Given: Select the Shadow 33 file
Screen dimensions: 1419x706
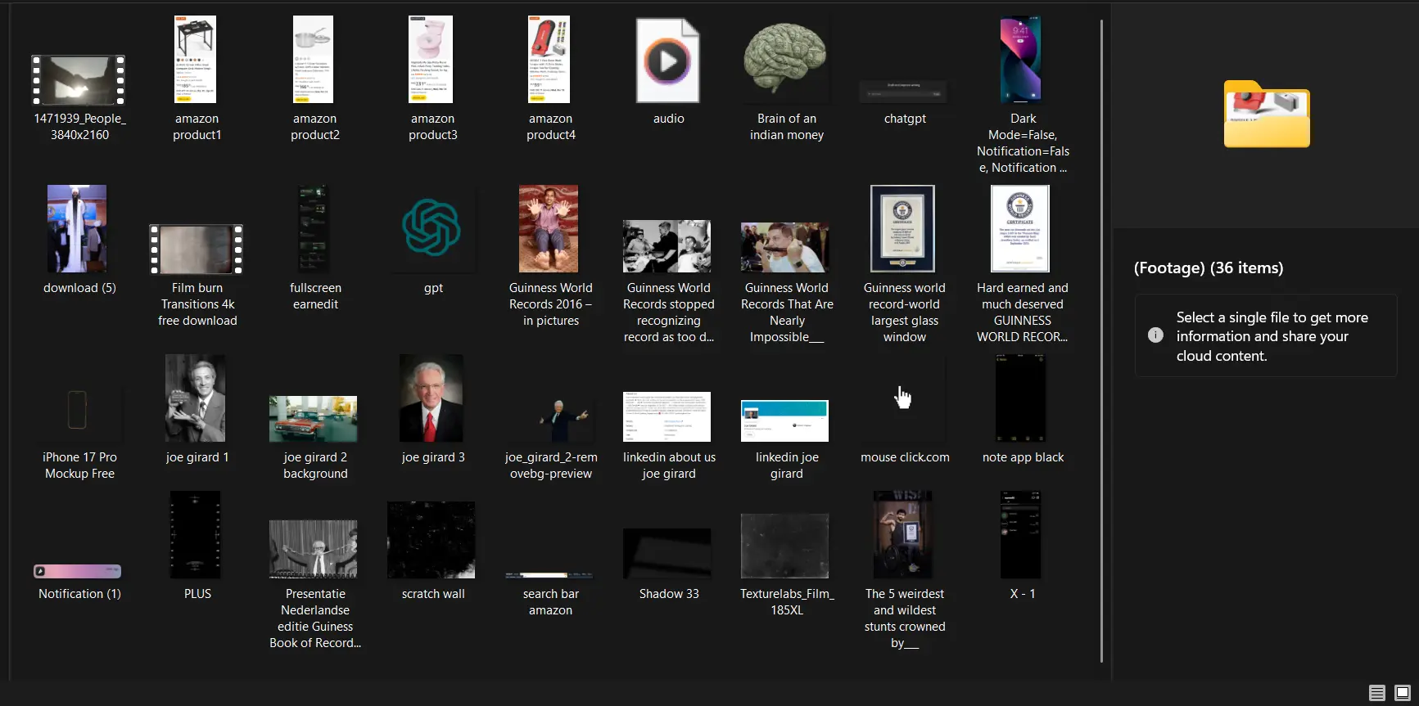Looking at the screenshot, I should pos(667,553).
